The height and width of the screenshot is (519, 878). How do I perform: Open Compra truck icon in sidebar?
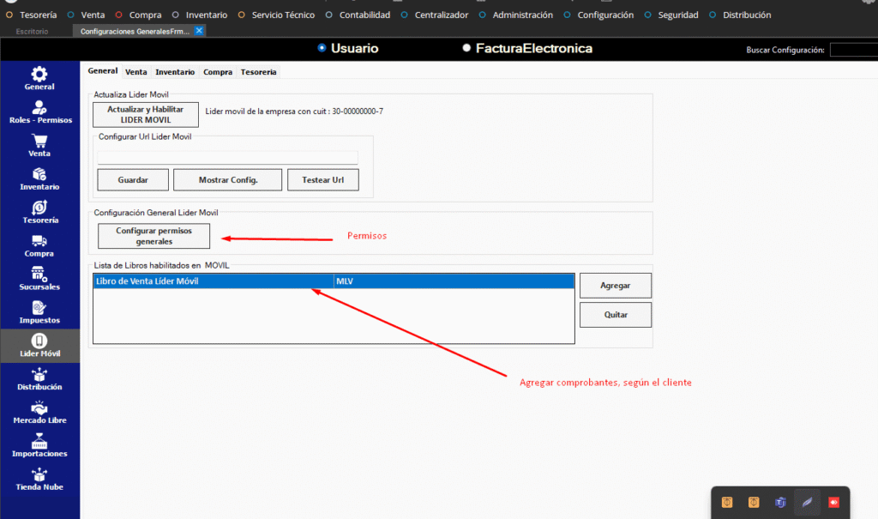click(x=39, y=243)
